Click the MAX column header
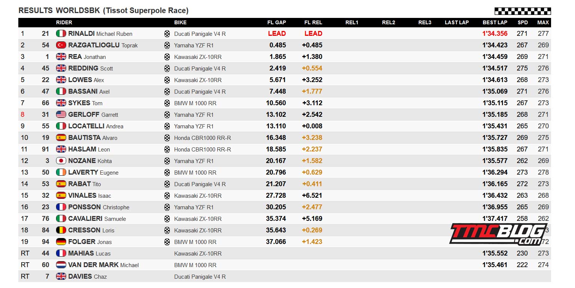Image resolution: width=575 pixels, height=288 pixels. coord(543,22)
